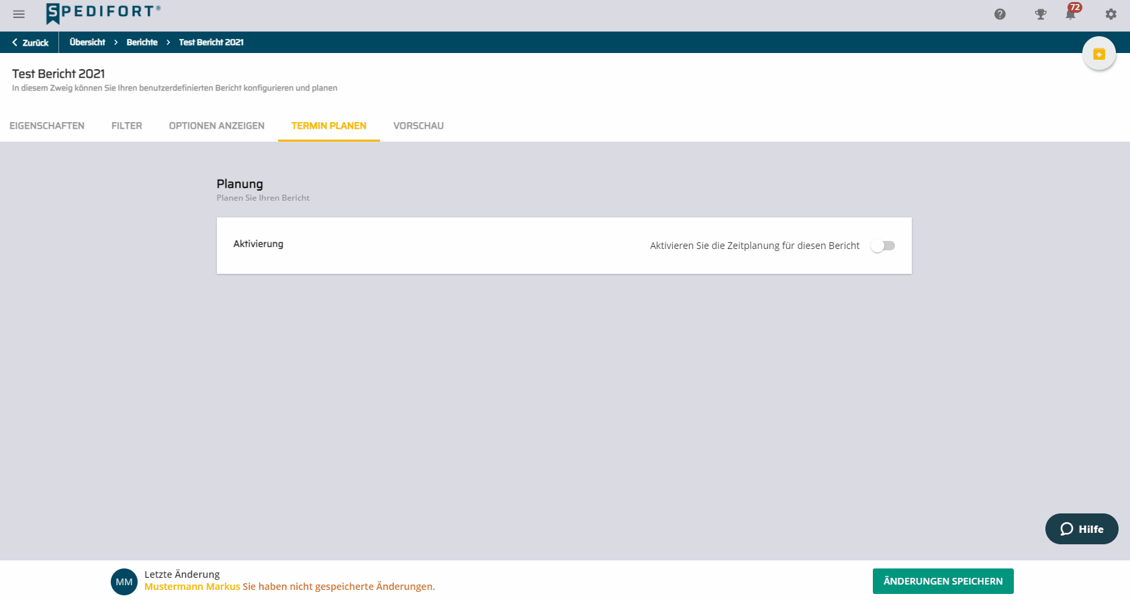The image size is (1130, 600).
Task: Click 'Aktivieren Sie die Zeitplanung' text
Action: click(755, 246)
